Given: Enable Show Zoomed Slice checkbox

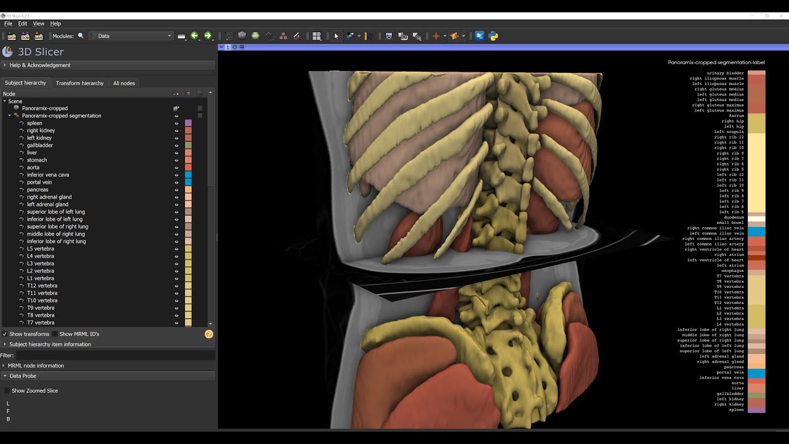Looking at the screenshot, I should click(7, 391).
